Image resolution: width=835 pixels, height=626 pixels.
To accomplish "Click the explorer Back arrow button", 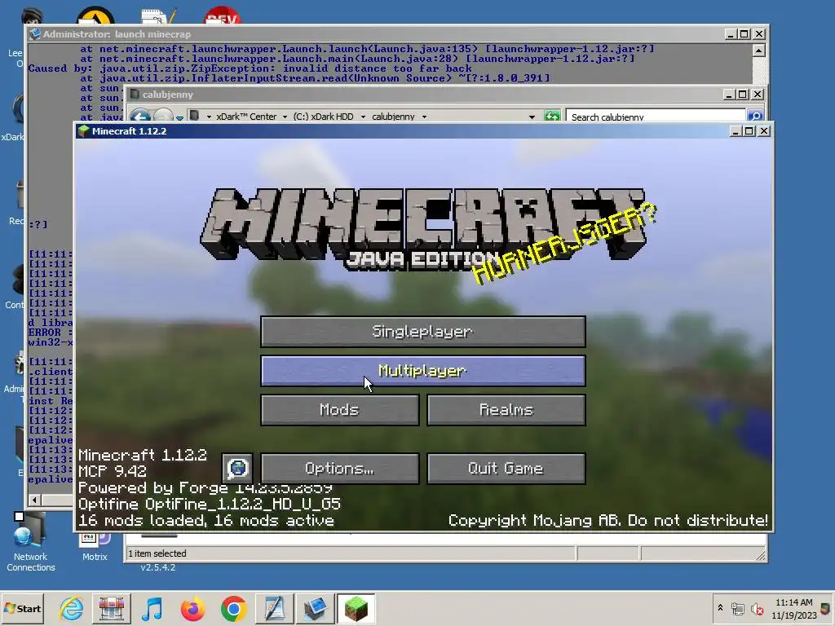I will (140, 116).
